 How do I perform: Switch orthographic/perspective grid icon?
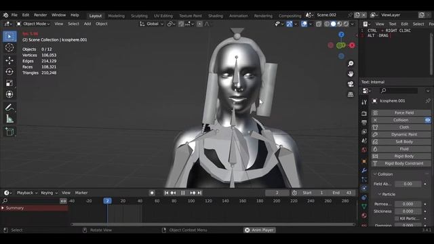tap(351, 94)
